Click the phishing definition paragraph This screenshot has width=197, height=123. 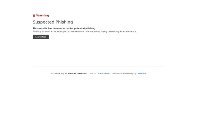click(x=85, y=31)
